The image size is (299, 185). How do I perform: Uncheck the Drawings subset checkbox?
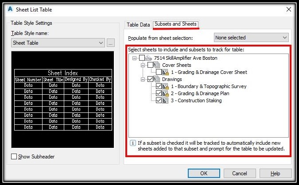pos(150,79)
